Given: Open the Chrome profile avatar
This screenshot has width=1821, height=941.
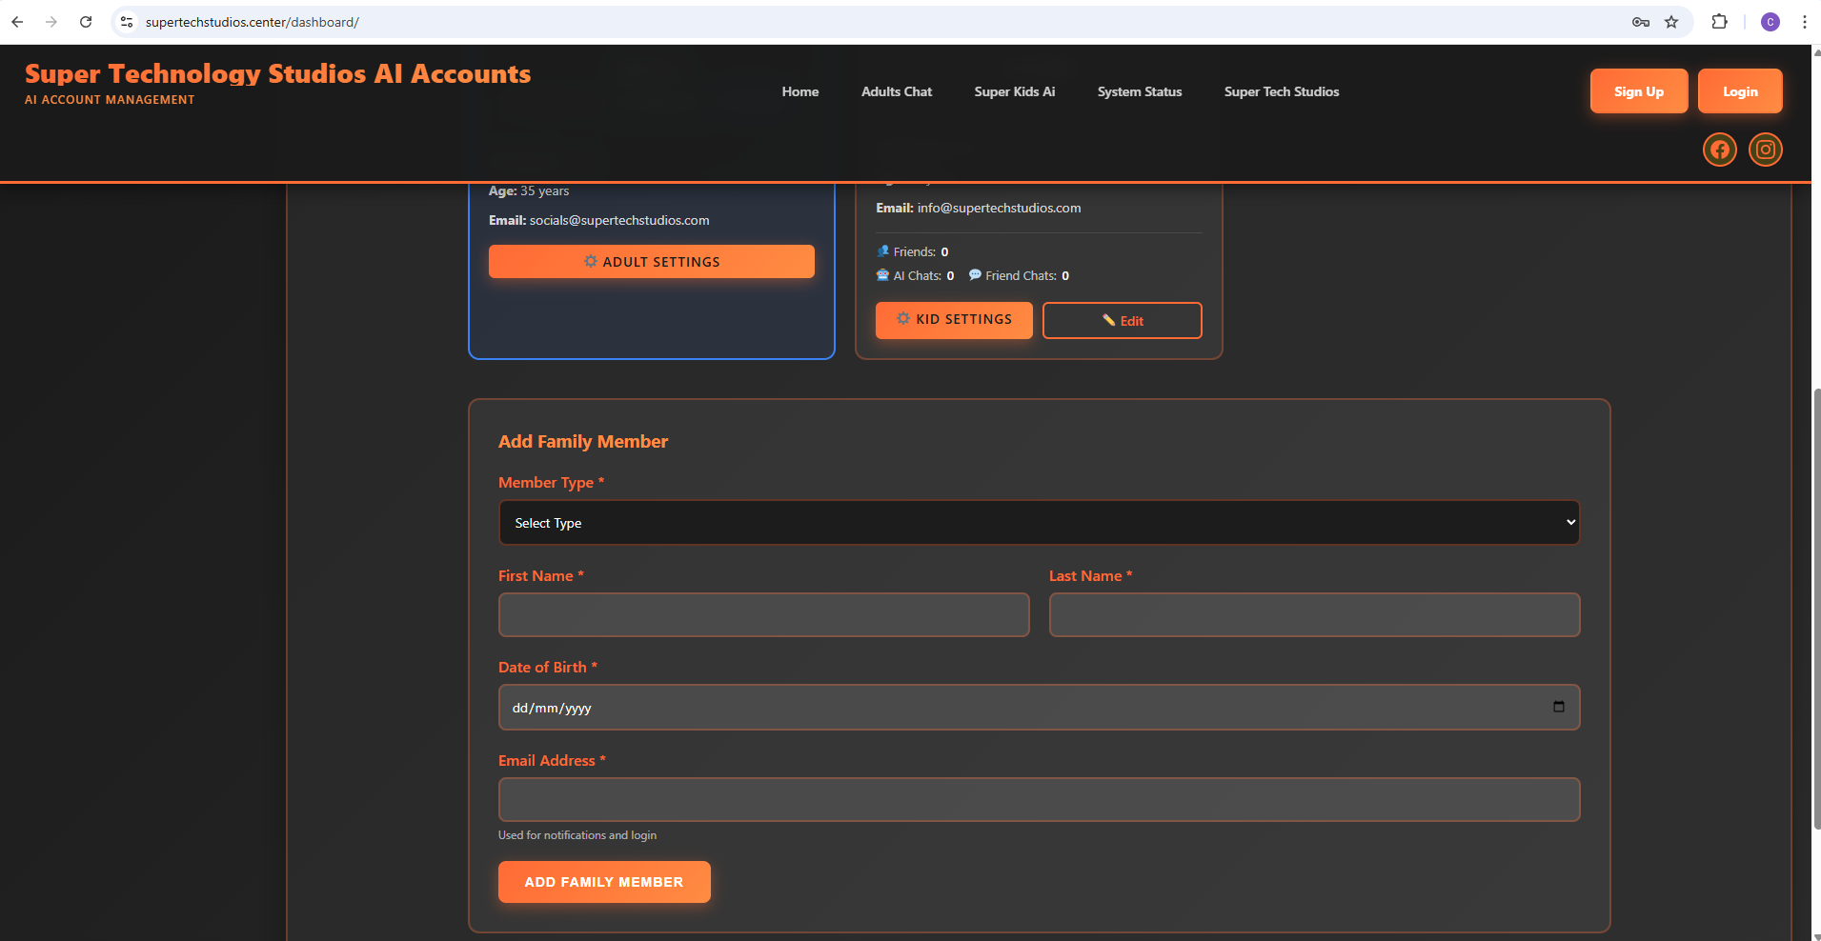Looking at the screenshot, I should pos(1770,22).
